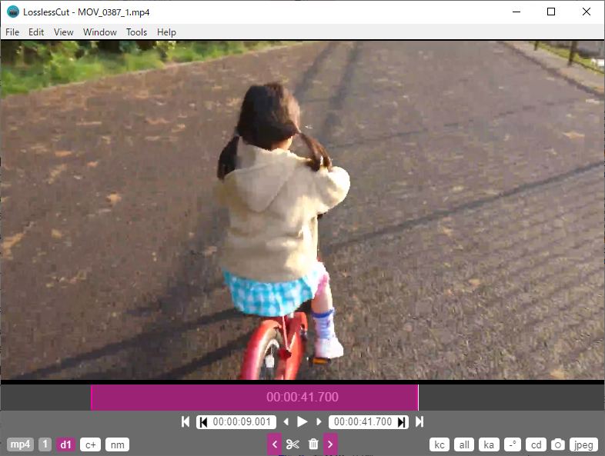Toggle the kc keyframe cut button
605x456 pixels.
[x=440, y=444]
